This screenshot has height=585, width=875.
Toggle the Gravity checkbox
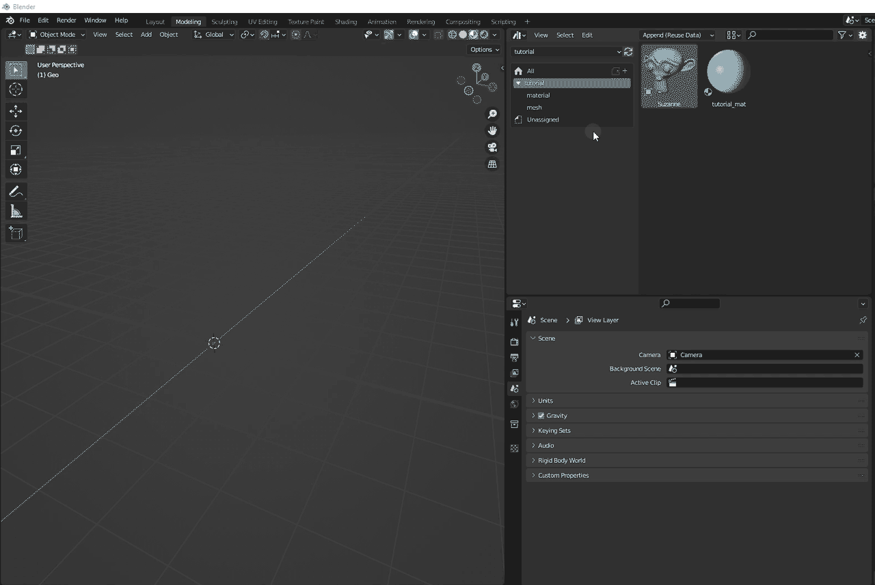click(541, 416)
